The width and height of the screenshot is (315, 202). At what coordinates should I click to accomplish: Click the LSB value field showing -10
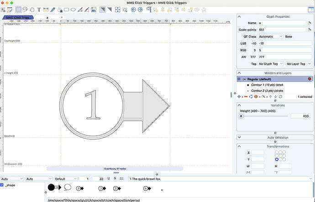tap(285, 43)
